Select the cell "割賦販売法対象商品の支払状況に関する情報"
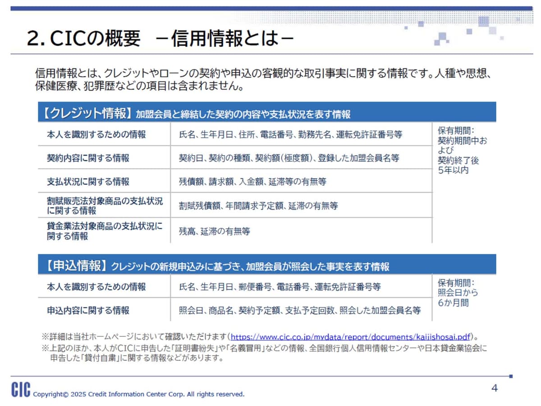Screen dimensions: 541x406 (104, 205)
